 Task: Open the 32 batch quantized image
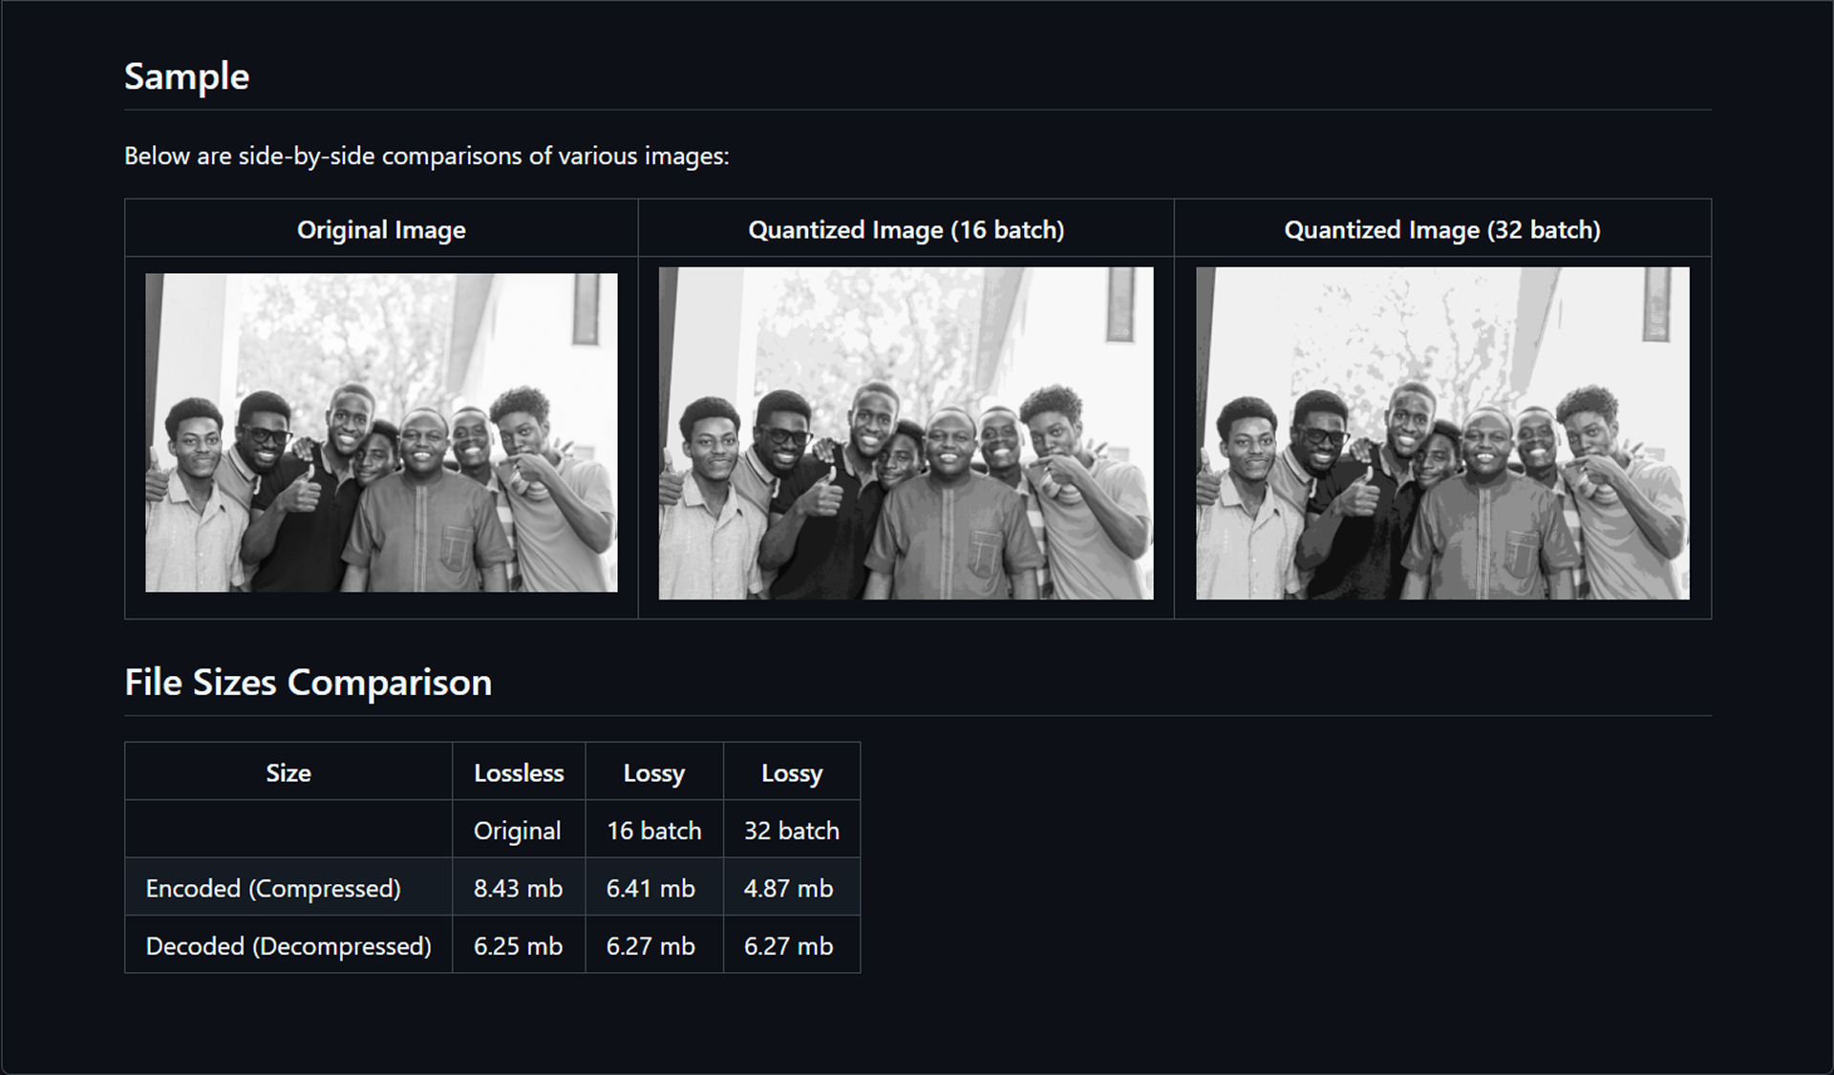[1442, 433]
